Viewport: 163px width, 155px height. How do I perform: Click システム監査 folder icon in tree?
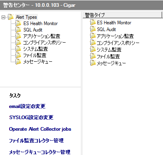click(18, 49)
